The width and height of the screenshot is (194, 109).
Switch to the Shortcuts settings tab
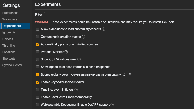9,59
